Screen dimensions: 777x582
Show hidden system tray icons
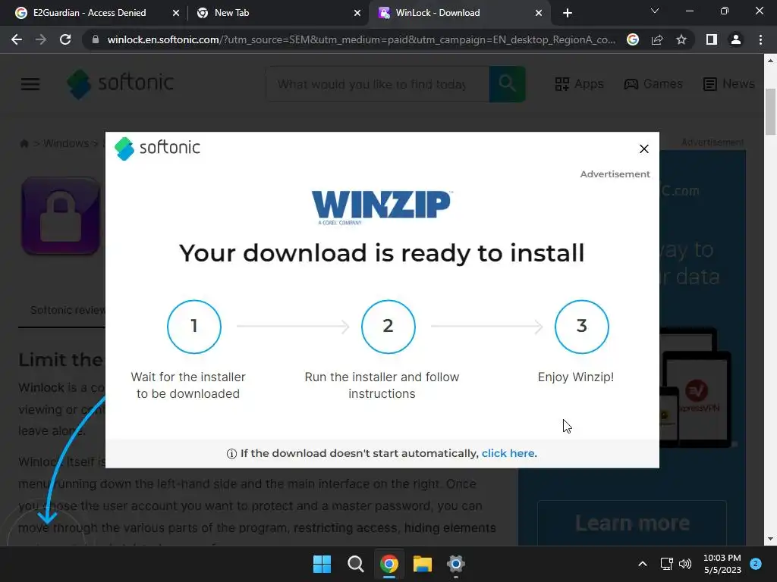(x=642, y=564)
